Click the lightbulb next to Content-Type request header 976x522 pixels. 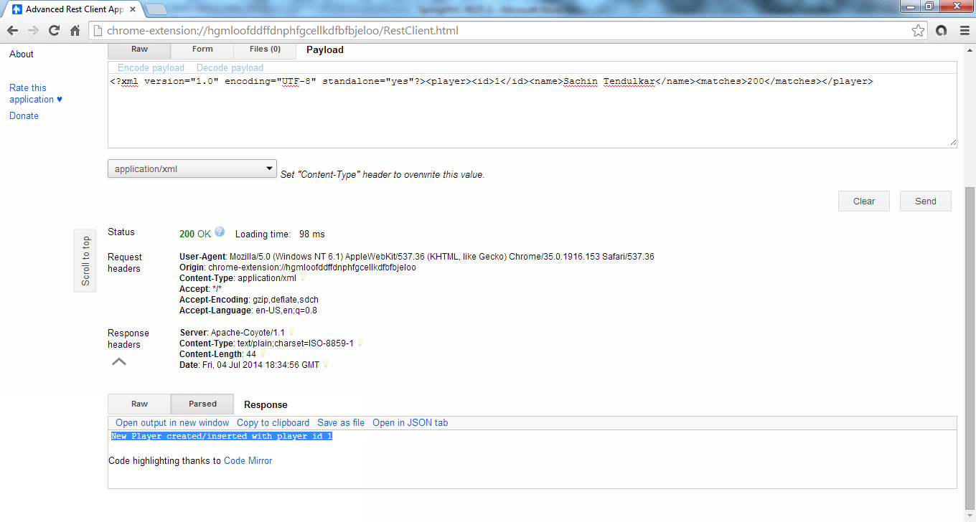[x=303, y=277]
